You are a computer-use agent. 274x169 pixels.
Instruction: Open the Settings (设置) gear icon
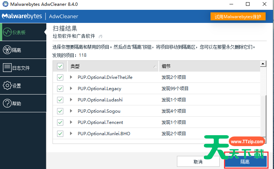click(7, 85)
